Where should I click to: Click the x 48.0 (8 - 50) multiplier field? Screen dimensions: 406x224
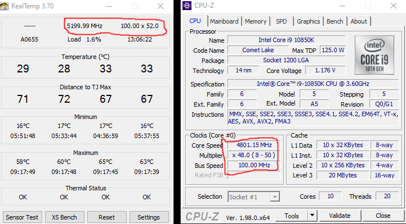pyautogui.click(x=255, y=155)
